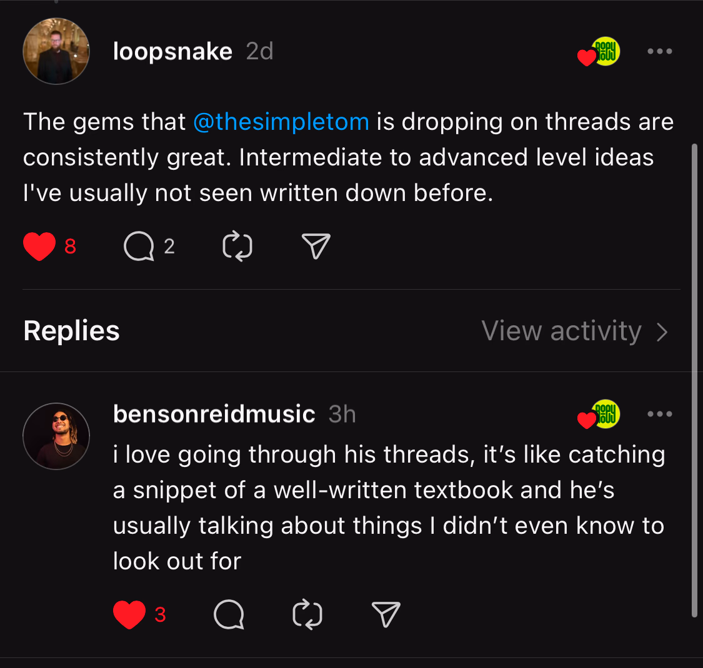
Task: View the 8 likes count on loopsnake's post
Action: point(70,247)
